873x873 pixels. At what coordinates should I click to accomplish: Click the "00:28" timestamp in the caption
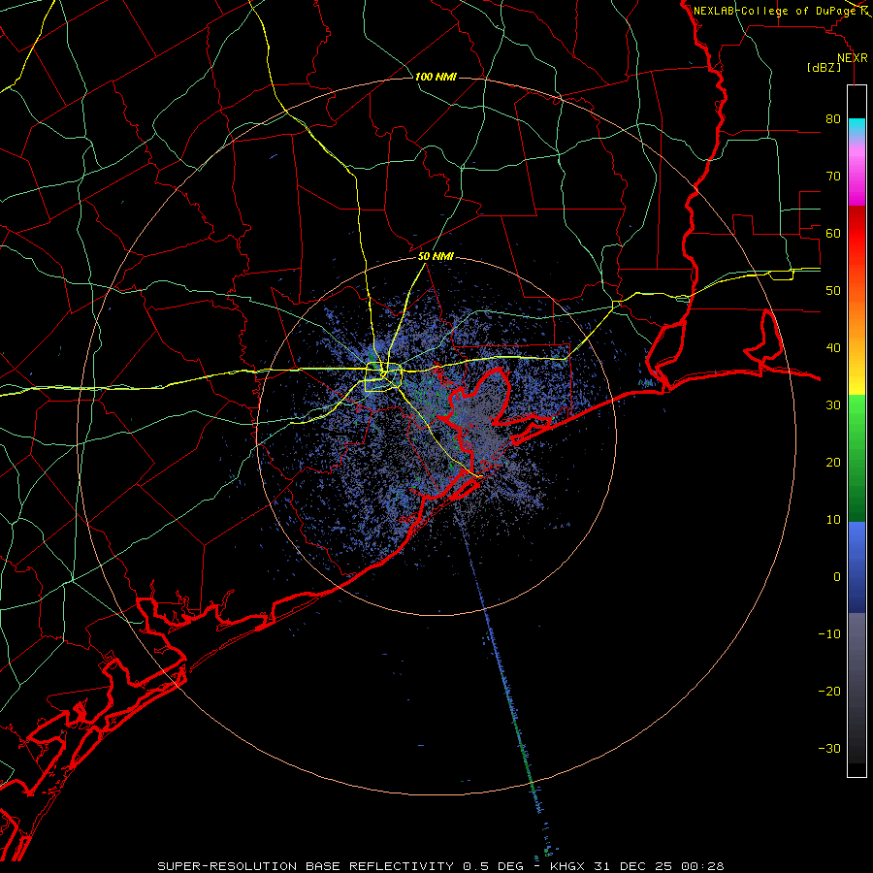coord(700,866)
